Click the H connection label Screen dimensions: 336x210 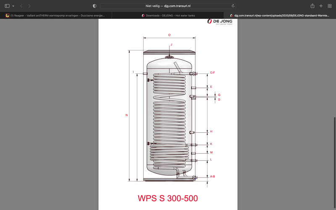pyautogui.click(x=211, y=131)
